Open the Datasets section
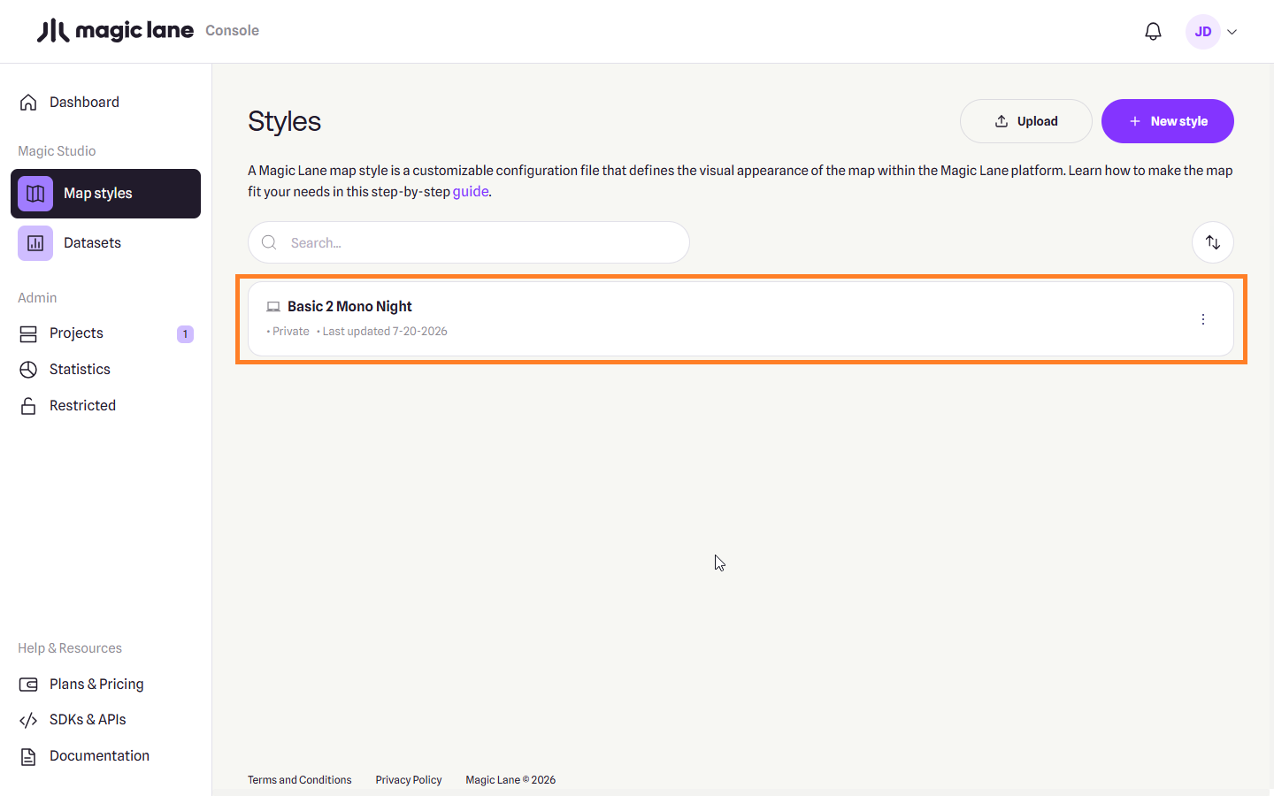Viewport: 1274px width, 796px height. (x=92, y=243)
